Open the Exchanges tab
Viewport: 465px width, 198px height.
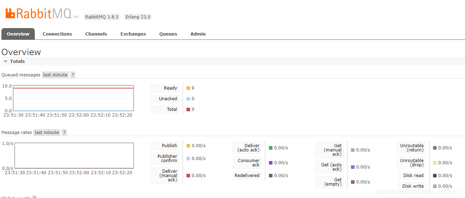click(133, 34)
